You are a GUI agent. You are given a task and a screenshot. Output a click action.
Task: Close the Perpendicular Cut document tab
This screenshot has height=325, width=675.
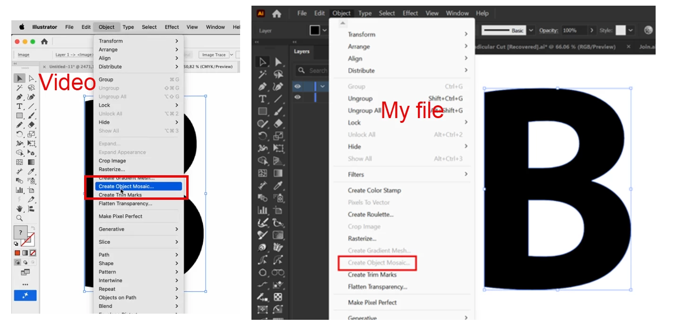tap(628, 47)
